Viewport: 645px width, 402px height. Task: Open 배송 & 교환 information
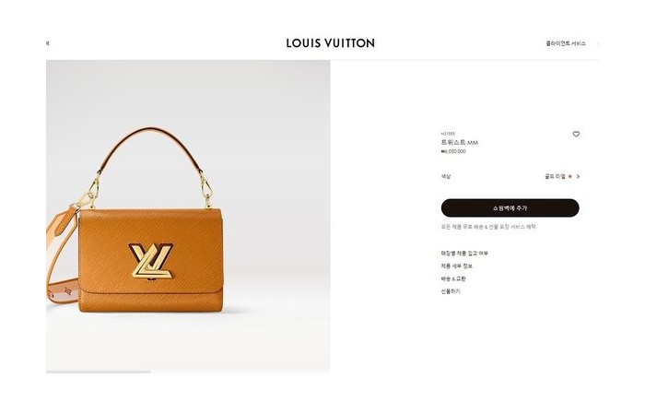[x=453, y=279]
